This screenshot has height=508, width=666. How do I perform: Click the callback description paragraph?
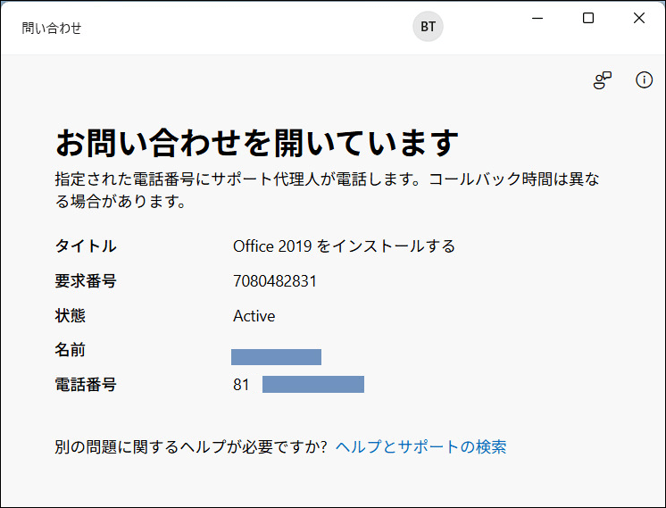coord(327,190)
